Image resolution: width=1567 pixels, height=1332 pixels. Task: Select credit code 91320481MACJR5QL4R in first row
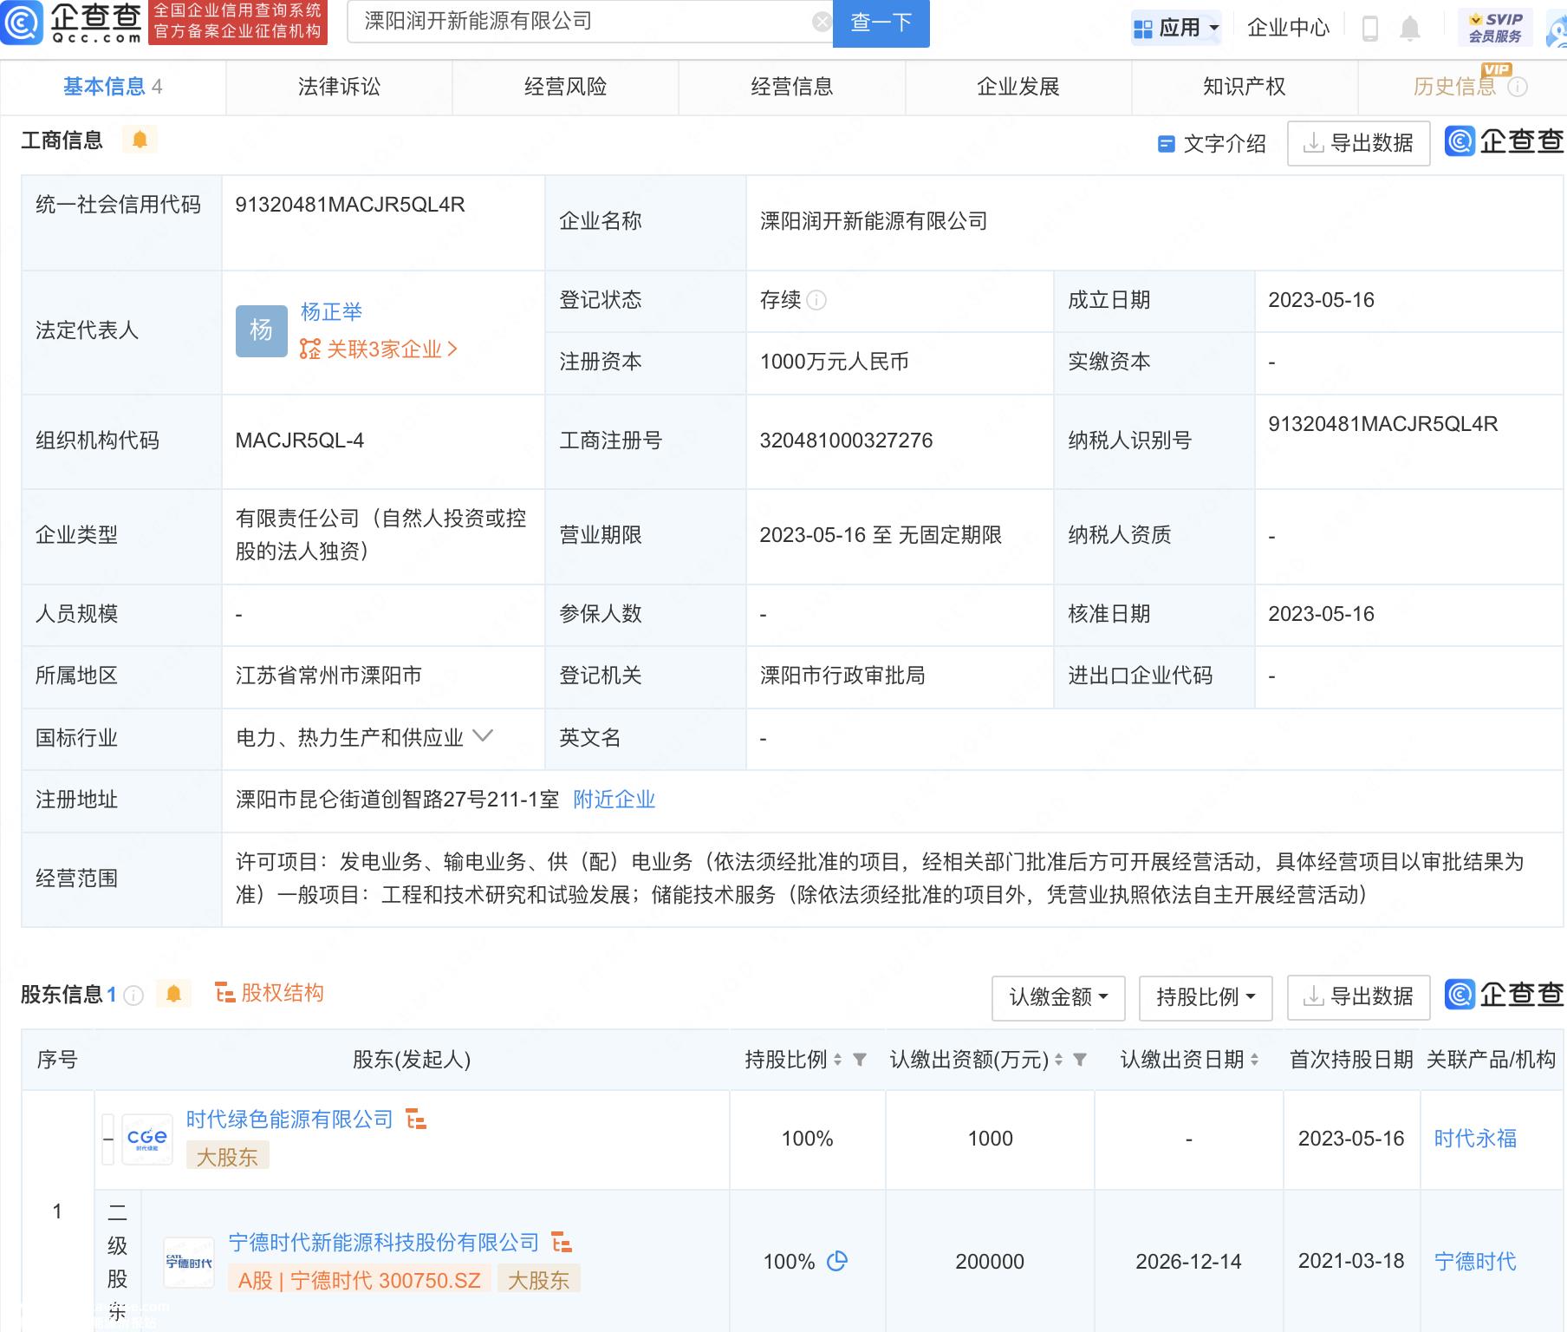350,205
